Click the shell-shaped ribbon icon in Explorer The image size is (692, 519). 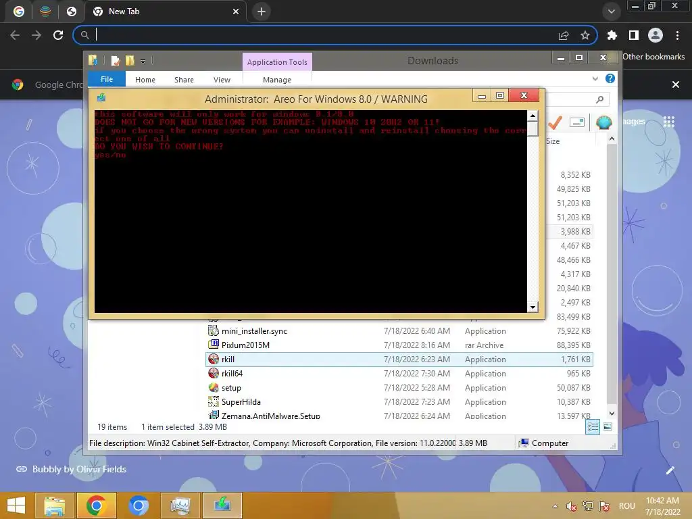click(603, 122)
